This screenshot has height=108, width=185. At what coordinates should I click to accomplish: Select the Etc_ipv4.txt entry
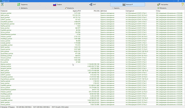(x=93, y=62)
